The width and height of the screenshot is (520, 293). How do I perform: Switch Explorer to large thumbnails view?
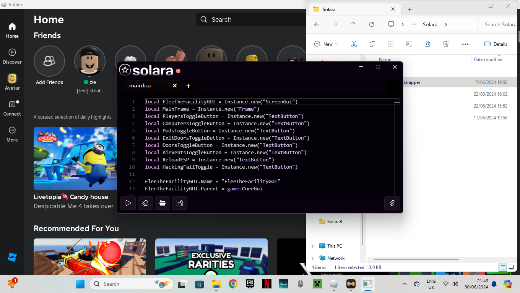[511, 267]
